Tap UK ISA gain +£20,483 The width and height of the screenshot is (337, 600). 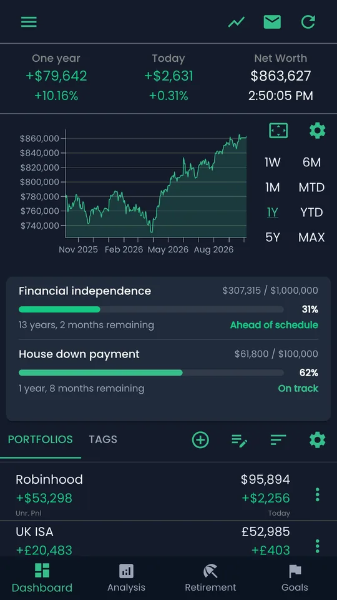44,550
